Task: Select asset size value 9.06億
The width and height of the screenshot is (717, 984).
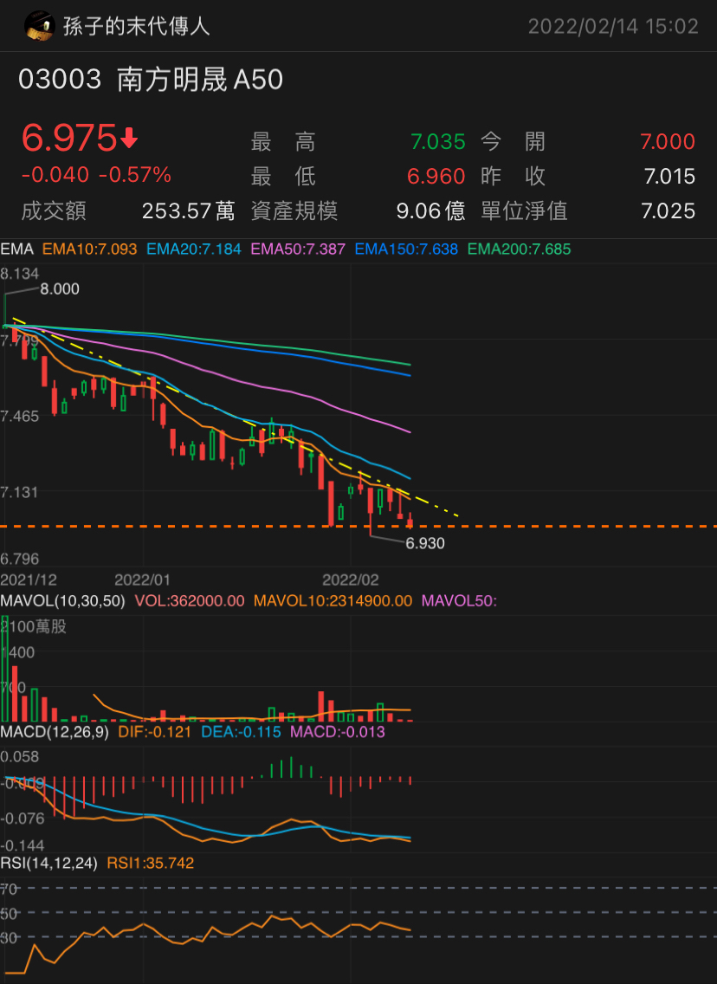Action: 431,210
